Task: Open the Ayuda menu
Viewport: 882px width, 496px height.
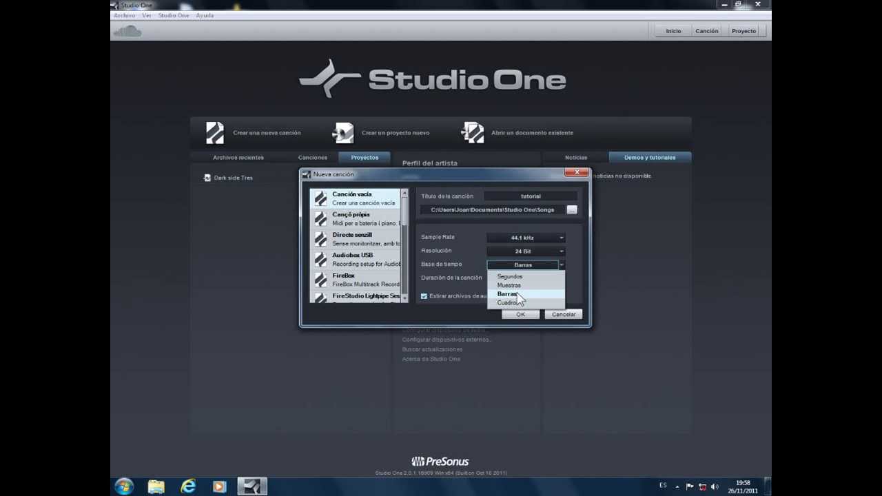Action: coord(205,15)
